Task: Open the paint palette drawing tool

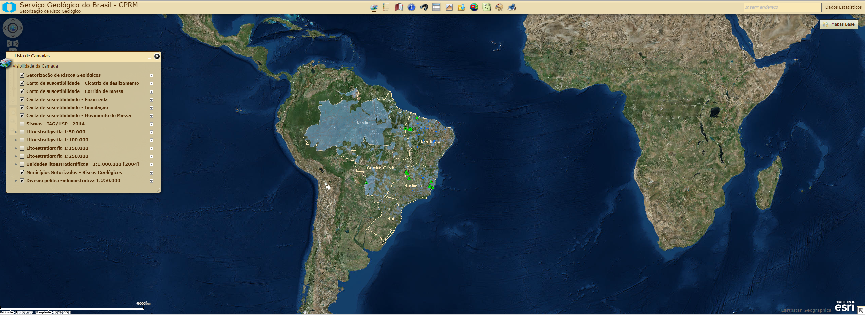Action: click(499, 7)
